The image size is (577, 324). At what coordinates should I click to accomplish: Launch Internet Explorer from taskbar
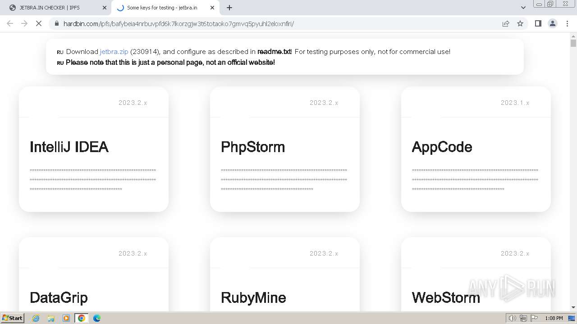(x=36, y=318)
